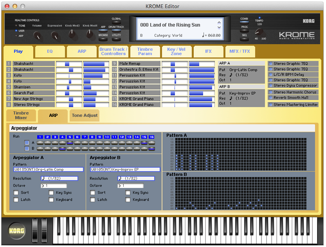Click the left pitch bend wheel
326x247 pixels.
click(x=35, y=231)
